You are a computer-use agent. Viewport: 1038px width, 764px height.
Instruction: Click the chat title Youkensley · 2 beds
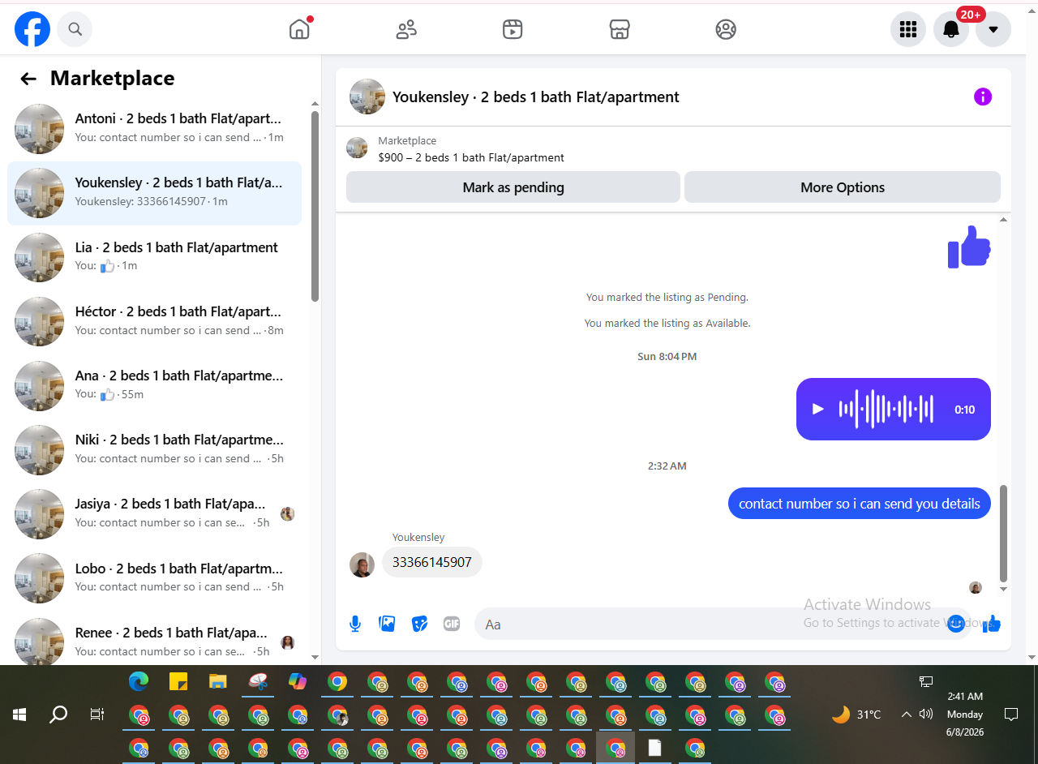(x=536, y=97)
